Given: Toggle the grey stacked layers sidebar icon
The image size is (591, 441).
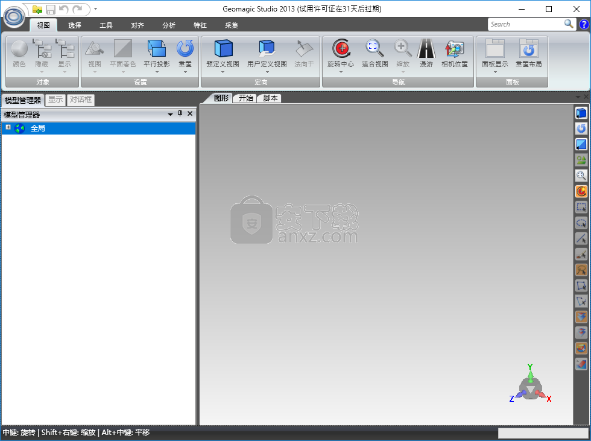Looking at the screenshot, I should pos(581,333).
